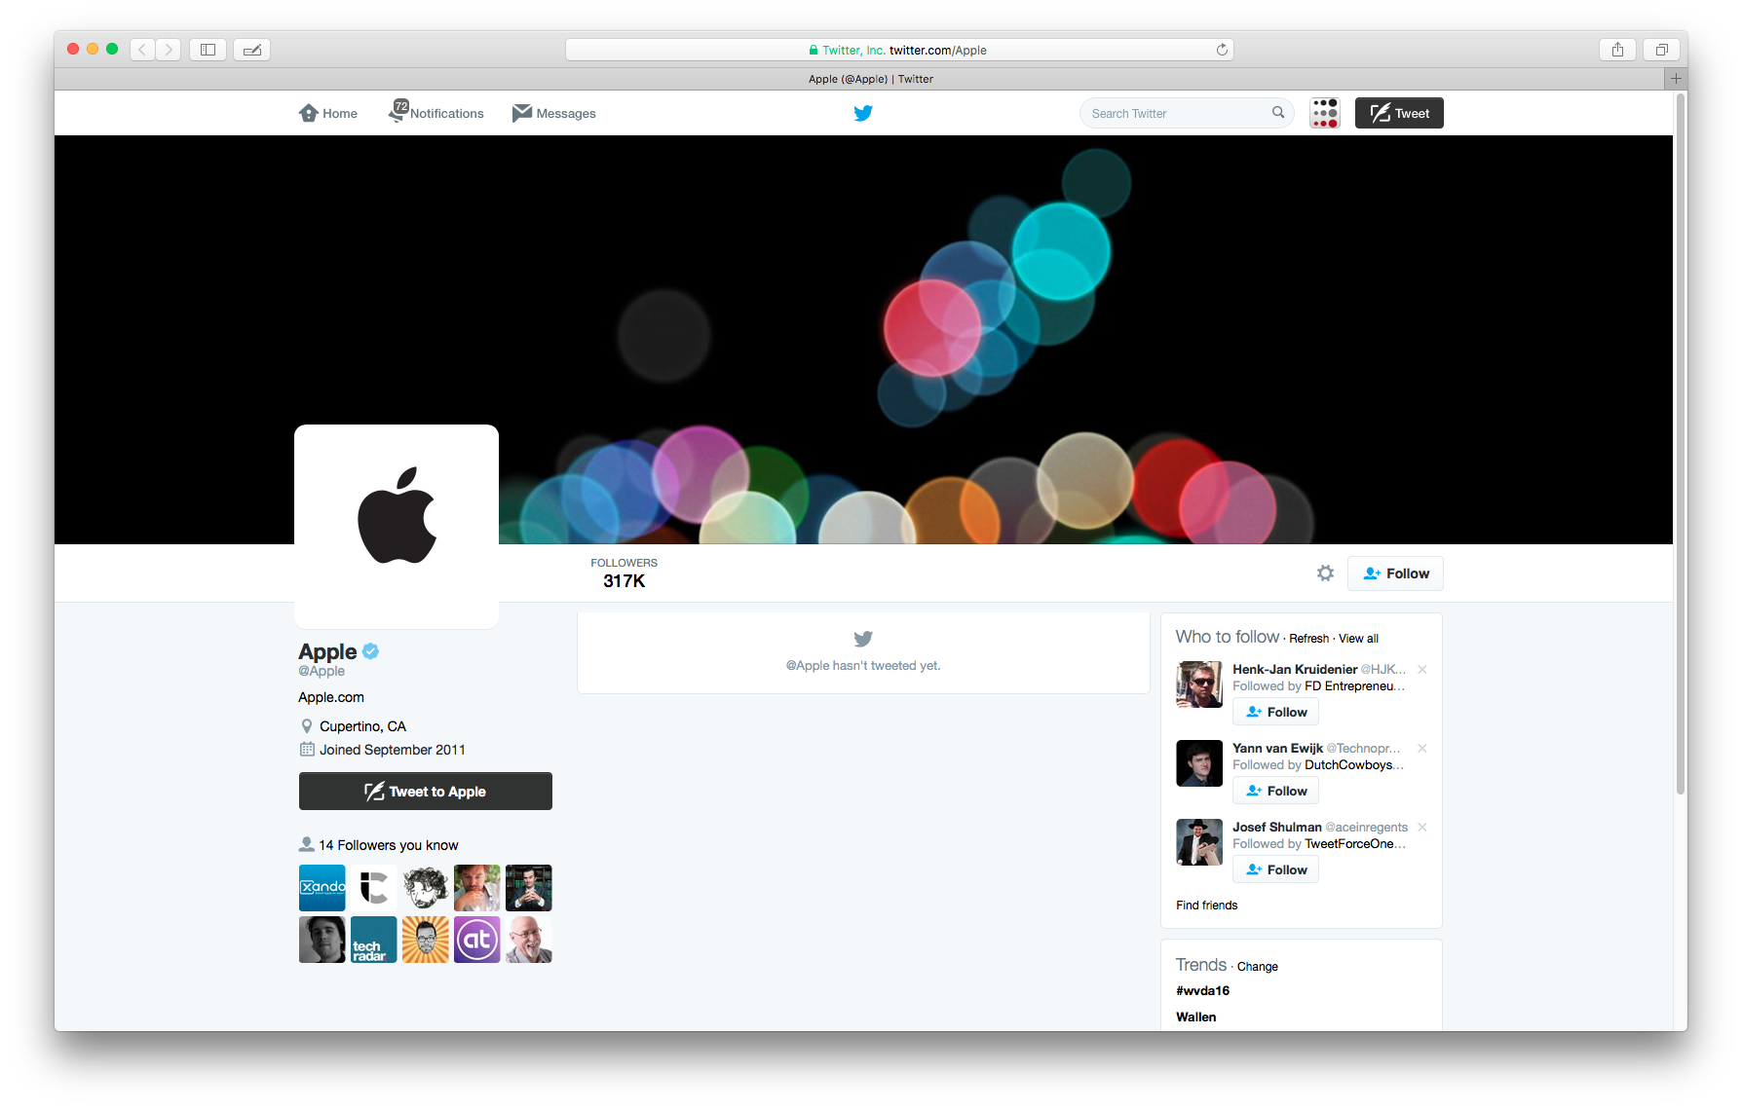
Task: Click the address bar twitter.com/Apple
Action: pos(899,50)
